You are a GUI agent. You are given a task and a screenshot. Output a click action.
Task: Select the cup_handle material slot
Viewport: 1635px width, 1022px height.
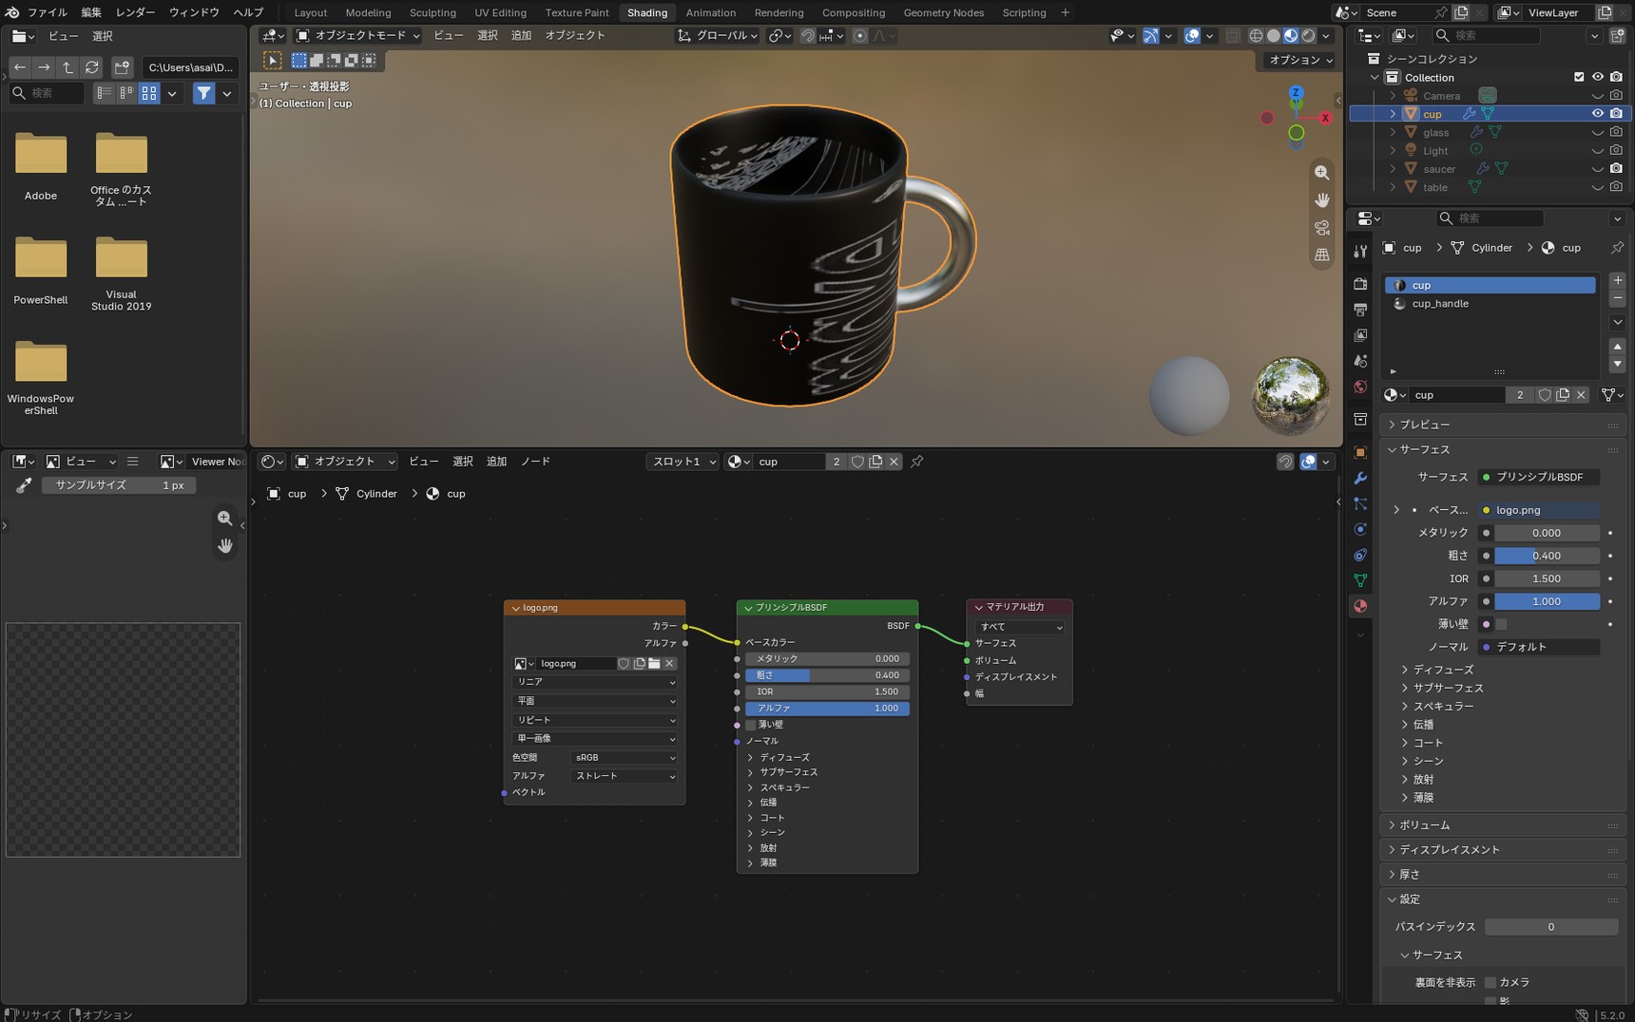(x=1490, y=304)
